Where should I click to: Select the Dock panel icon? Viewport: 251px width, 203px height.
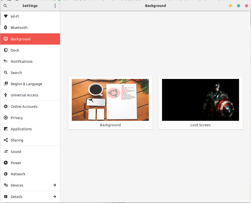click(x=6, y=50)
